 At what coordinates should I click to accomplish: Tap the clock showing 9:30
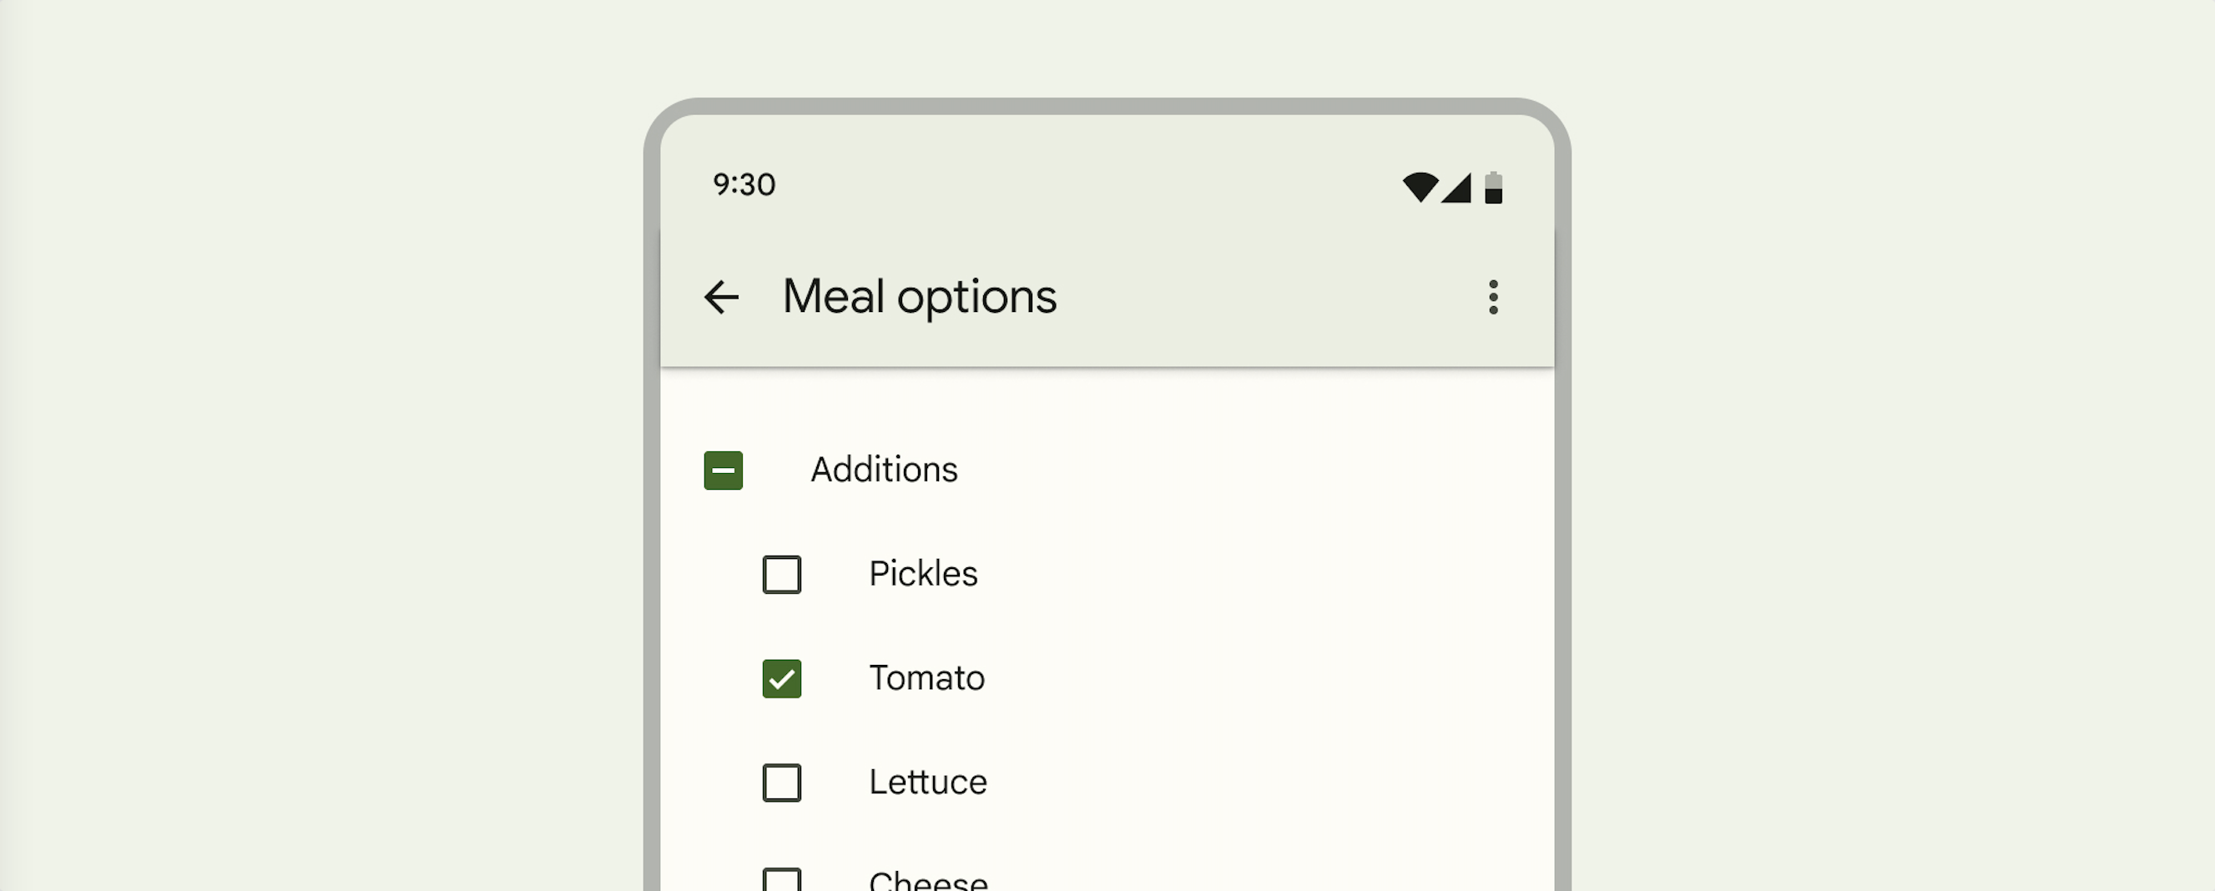[743, 184]
